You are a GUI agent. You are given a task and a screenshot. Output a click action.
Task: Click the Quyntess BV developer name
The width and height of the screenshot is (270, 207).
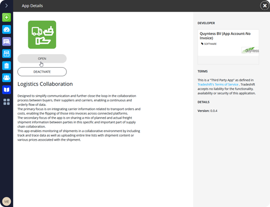225,36
